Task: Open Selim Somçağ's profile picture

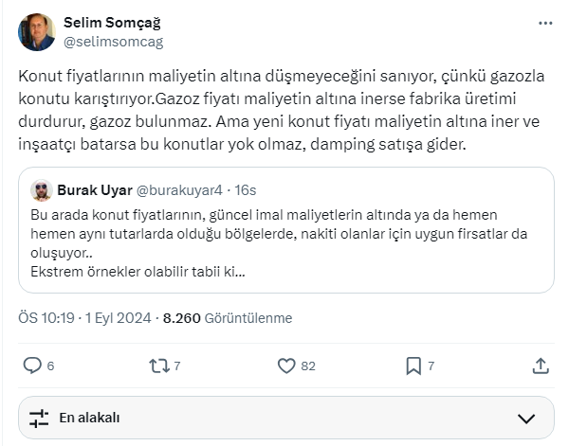Action: pyautogui.click(x=36, y=32)
